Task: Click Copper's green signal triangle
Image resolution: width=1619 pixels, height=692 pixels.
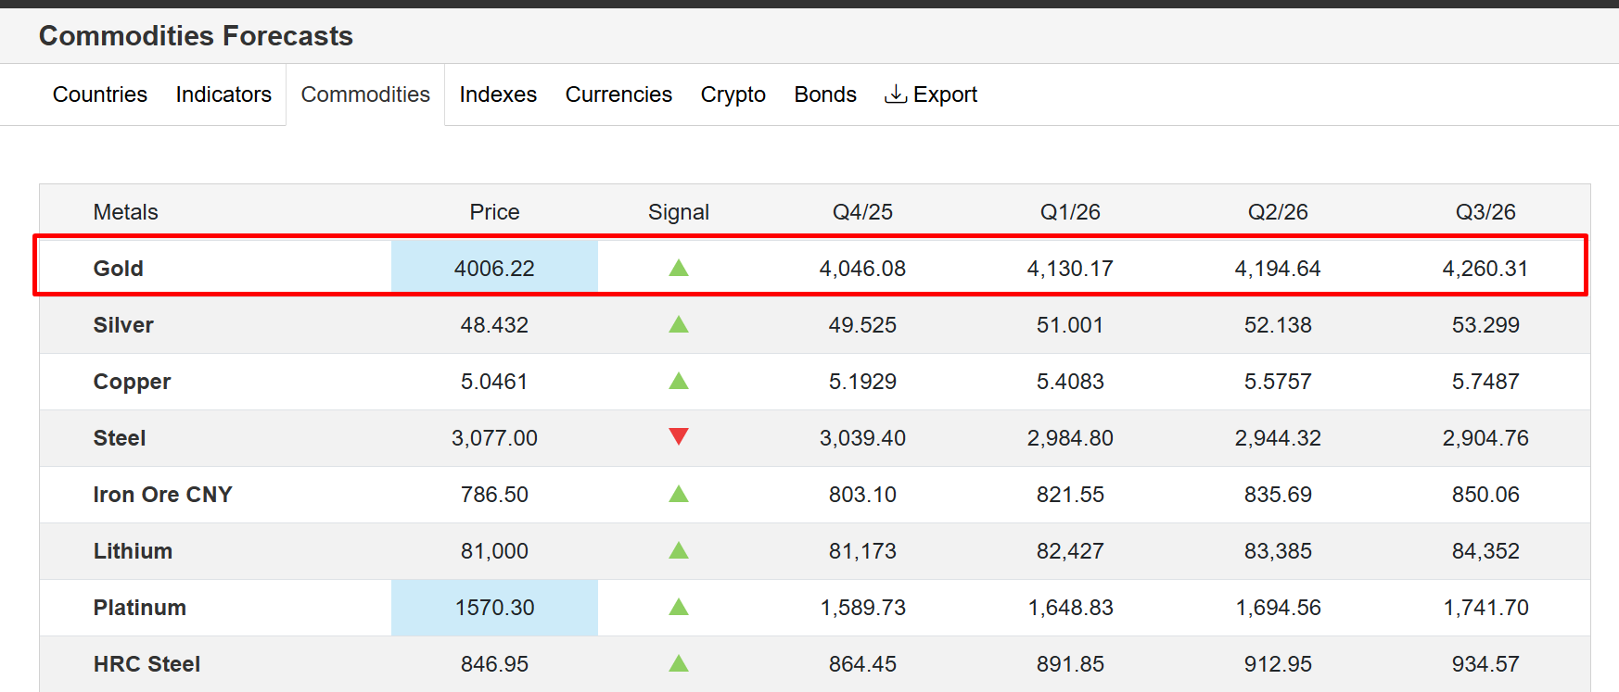Action: pos(679,382)
